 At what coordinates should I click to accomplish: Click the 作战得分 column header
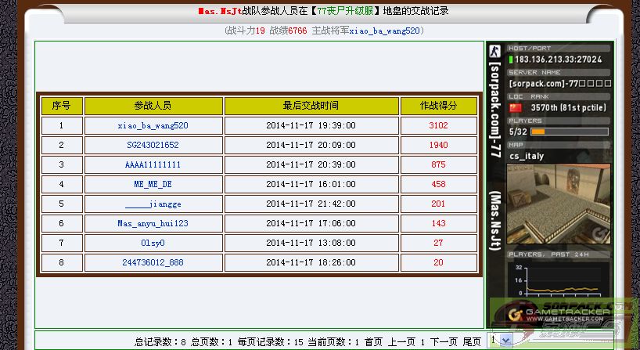point(438,106)
